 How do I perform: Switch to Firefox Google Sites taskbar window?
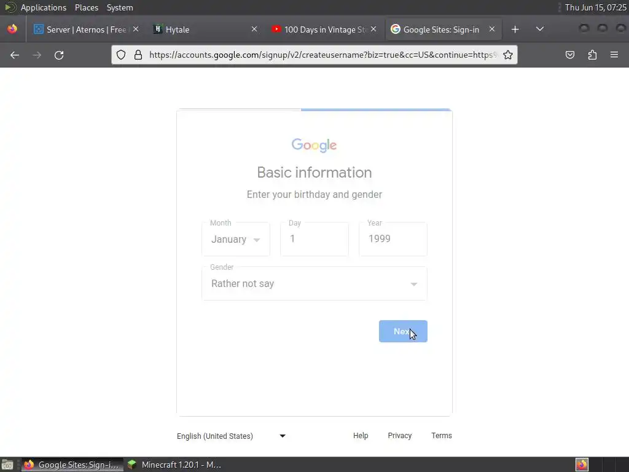(x=72, y=465)
